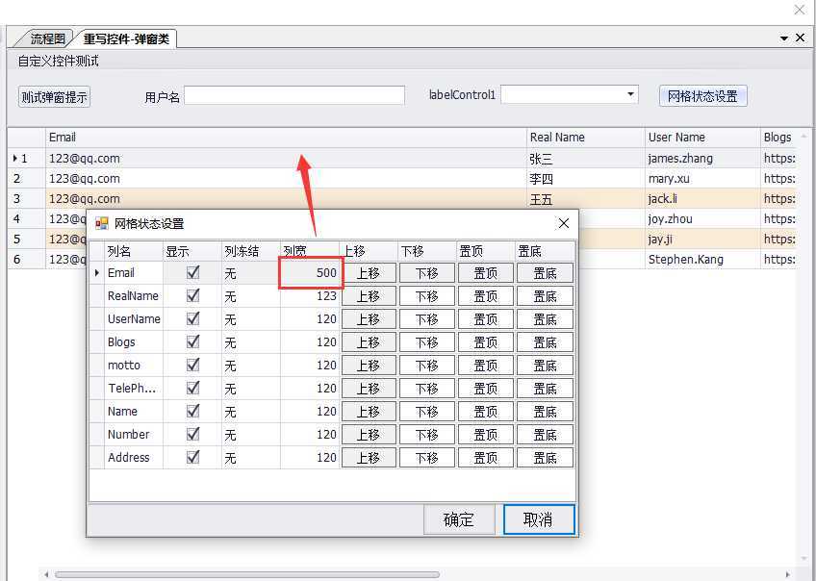Open the 列冻结 cell for the Blogs row
The height and width of the screenshot is (581, 816).
pos(251,342)
